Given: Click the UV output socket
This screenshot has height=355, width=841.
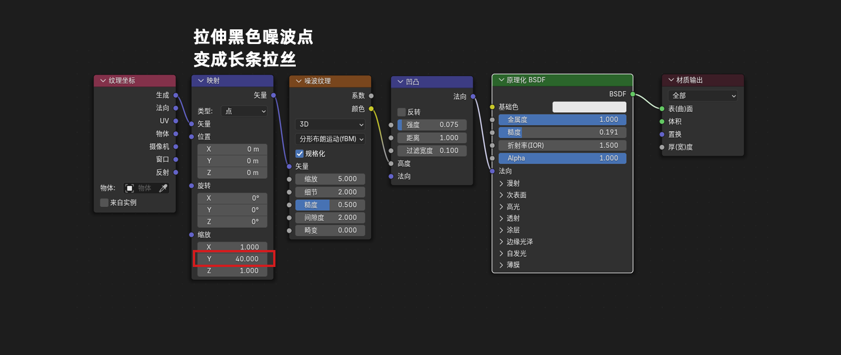Looking at the screenshot, I should 176,121.
